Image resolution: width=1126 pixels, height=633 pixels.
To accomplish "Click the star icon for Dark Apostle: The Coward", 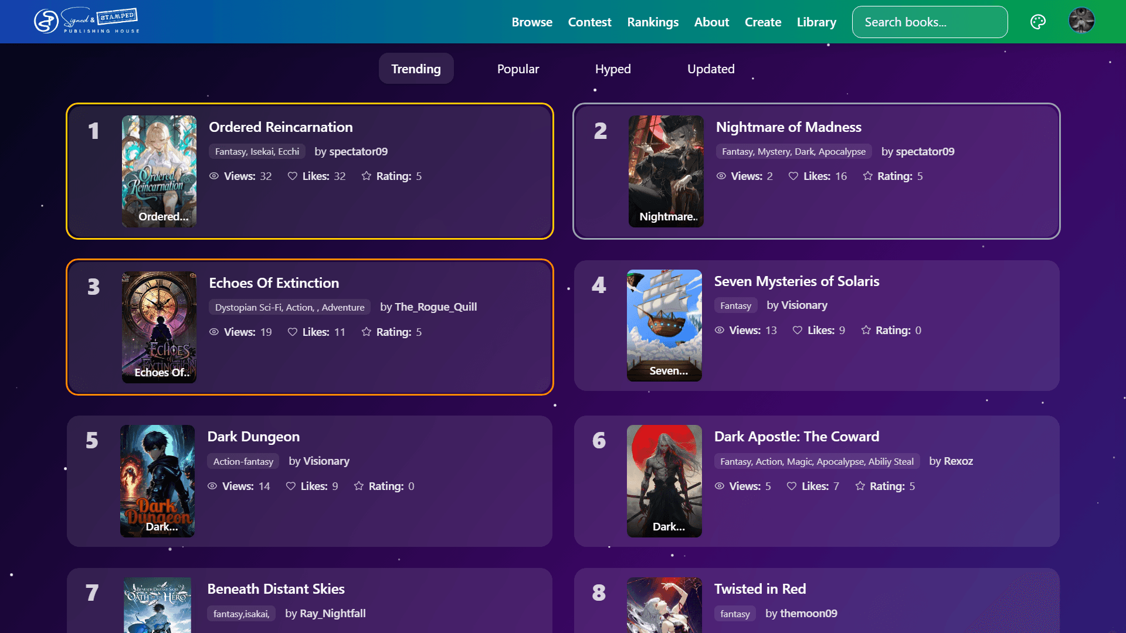I will pos(860,486).
